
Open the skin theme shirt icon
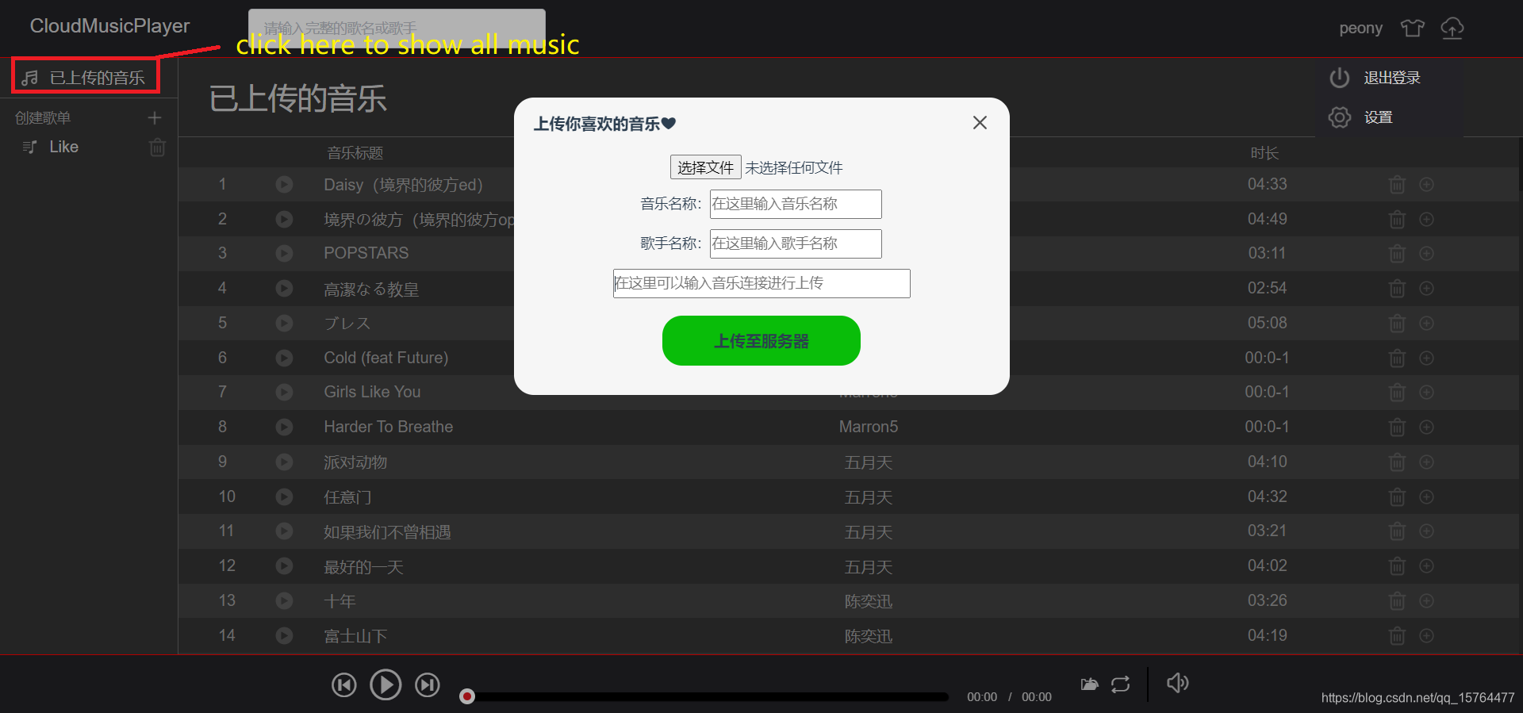[x=1413, y=28]
